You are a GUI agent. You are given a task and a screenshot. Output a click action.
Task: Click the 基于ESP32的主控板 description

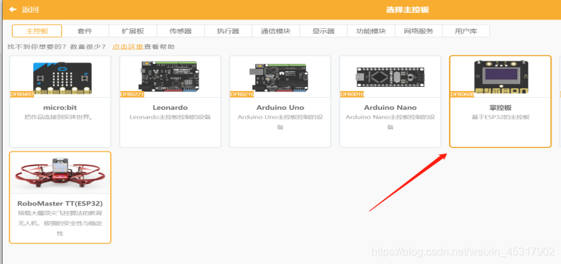pos(500,117)
